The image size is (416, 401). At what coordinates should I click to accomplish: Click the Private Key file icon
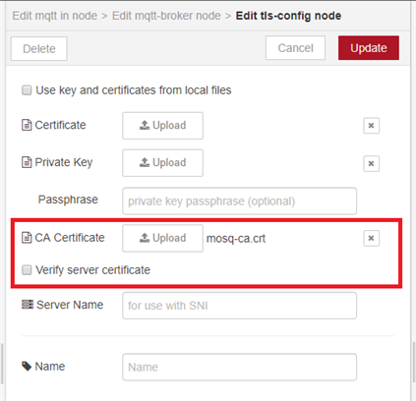click(x=27, y=162)
